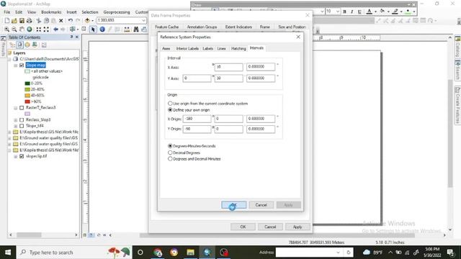Click OK in Reference System Properties

pos(233,204)
